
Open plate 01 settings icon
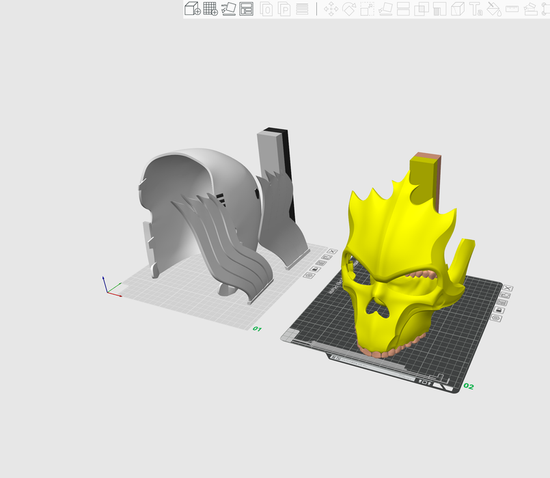(x=310, y=276)
